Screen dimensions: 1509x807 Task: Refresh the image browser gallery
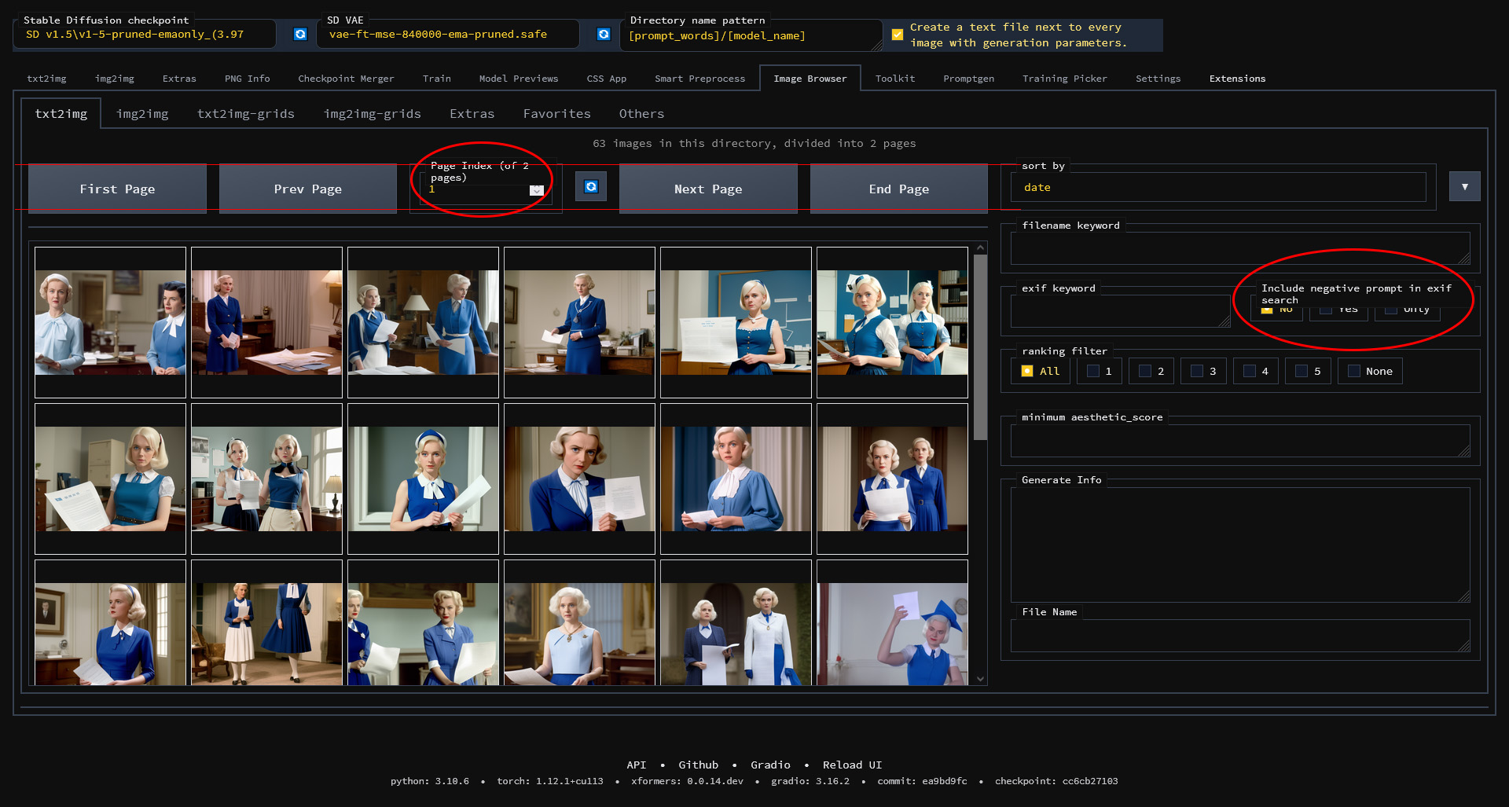pos(591,186)
